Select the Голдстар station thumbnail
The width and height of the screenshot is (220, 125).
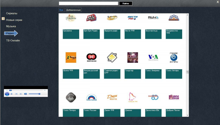(133, 58)
